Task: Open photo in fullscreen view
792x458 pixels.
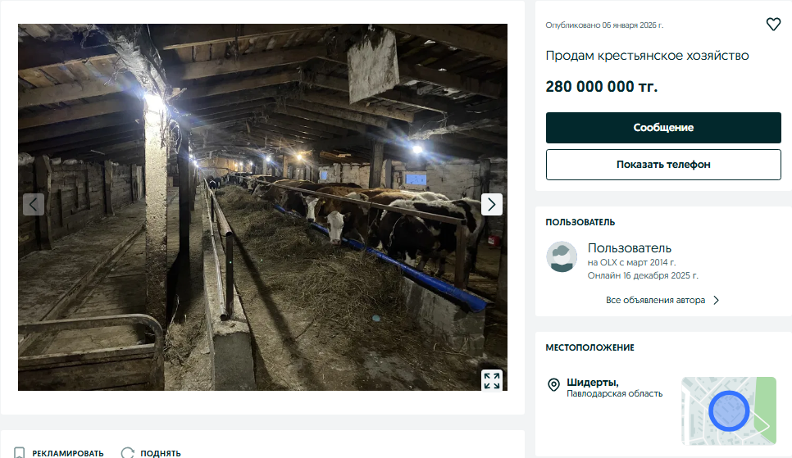Action: coord(492,380)
